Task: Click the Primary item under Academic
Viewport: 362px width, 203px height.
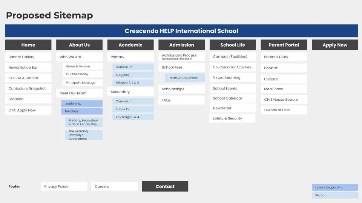Action: coord(130,57)
